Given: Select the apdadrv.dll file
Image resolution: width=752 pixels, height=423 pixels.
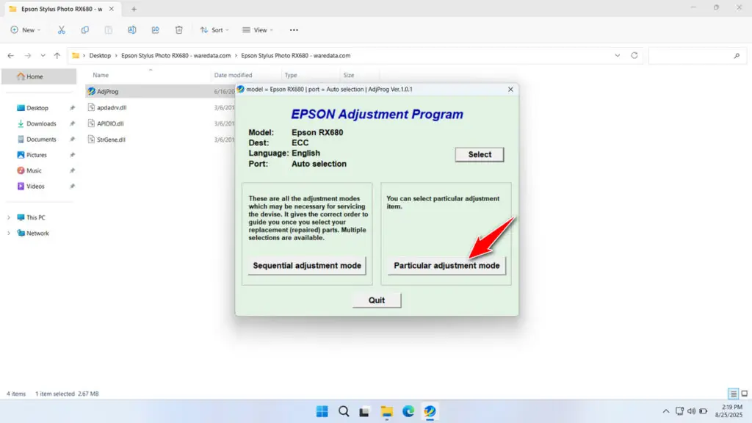Looking at the screenshot, I should [x=112, y=107].
